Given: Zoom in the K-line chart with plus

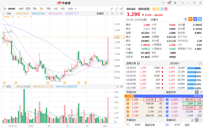Looking at the screenshot, I should click(x=112, y=14).
